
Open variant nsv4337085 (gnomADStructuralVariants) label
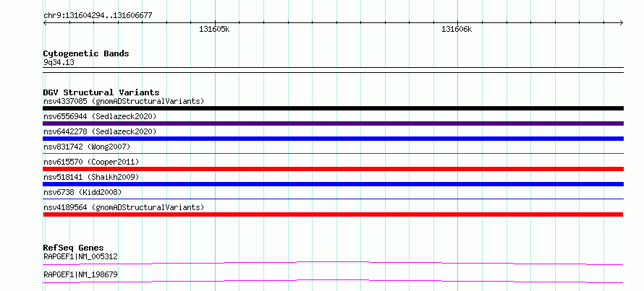[124, 101]
